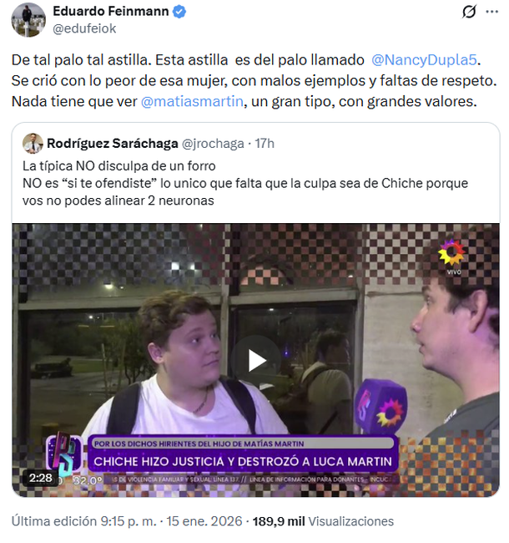This screenshot has height=543, width=509.
Task: Open Última edición 9:15 p. m. edit history
Action: click(x=84, y=521)
